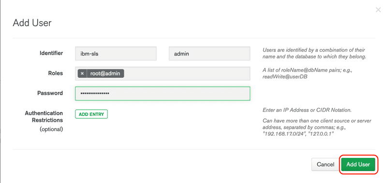Click the Add User dialog title

(x=32, y=23)
